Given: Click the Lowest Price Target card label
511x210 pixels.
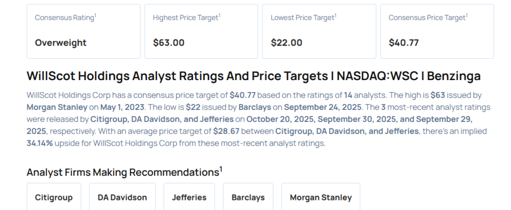Looking at the screenshot, I should (x=302, y=17).
